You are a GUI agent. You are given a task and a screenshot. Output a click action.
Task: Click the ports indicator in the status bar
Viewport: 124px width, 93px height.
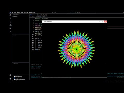[x=17, y=81]
